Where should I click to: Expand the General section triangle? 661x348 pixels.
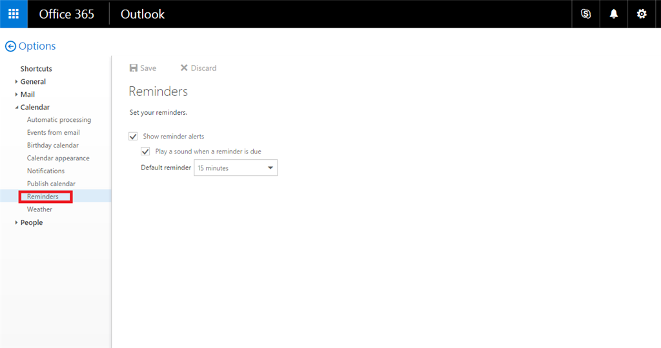click(16, 82)
